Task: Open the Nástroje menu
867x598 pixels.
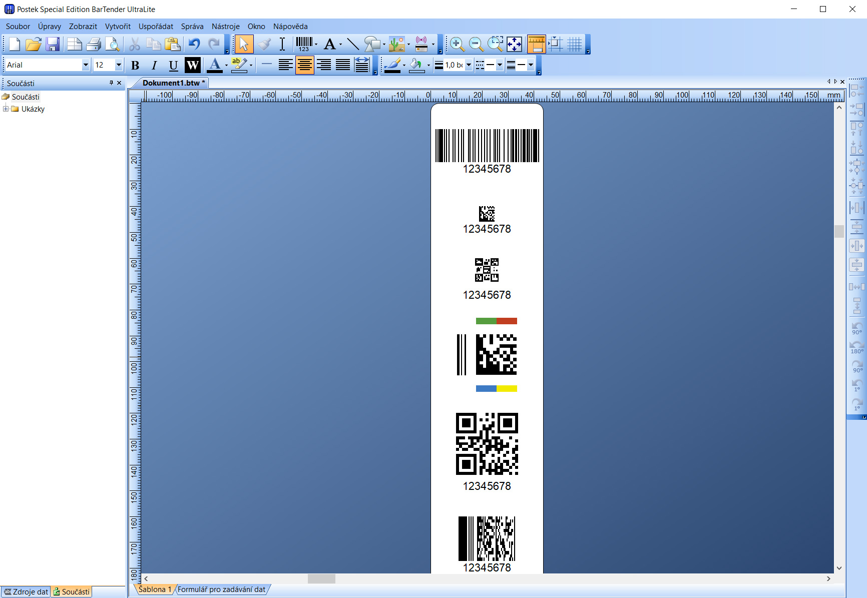Action: click(x=225, y=27)
